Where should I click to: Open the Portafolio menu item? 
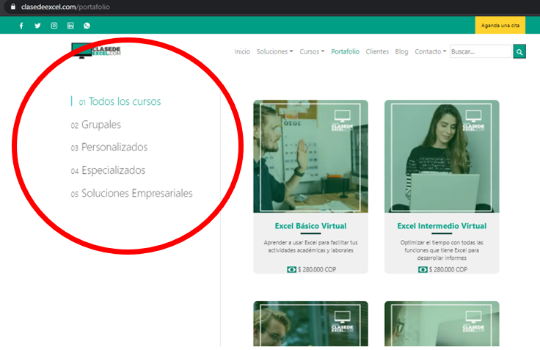[345, 51]
